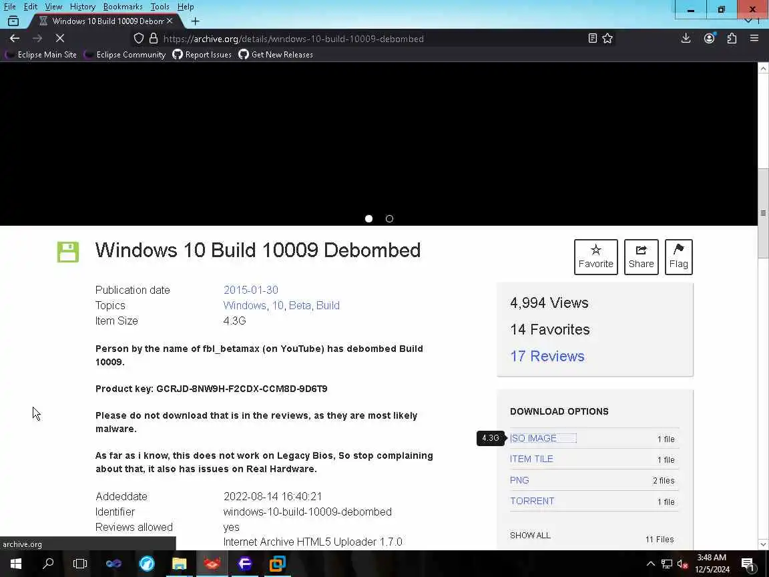Click the Flag button
The image size is (769, 577).
click(679, 257)
